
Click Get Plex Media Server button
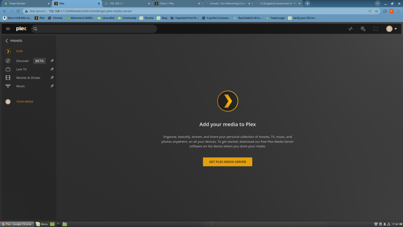click(227, 162)
